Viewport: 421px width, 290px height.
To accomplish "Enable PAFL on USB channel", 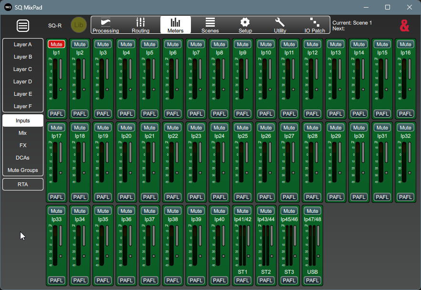I will point(313,280).
